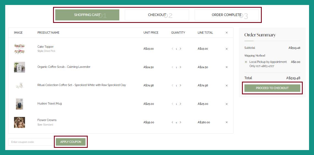This screenshot has height=155, width=314.
Task: Increase Cake Topper quantity
Action: [180, 49]
